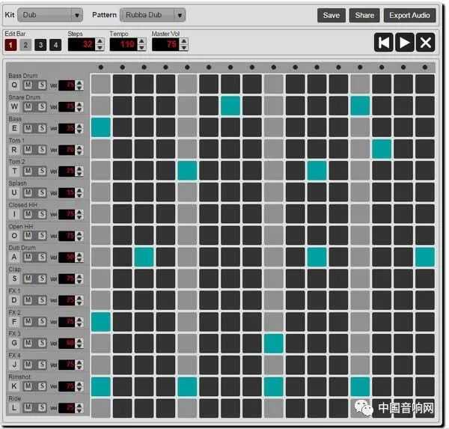
Task: Mute the Closed HH track
Action: [x=28, y=214]
